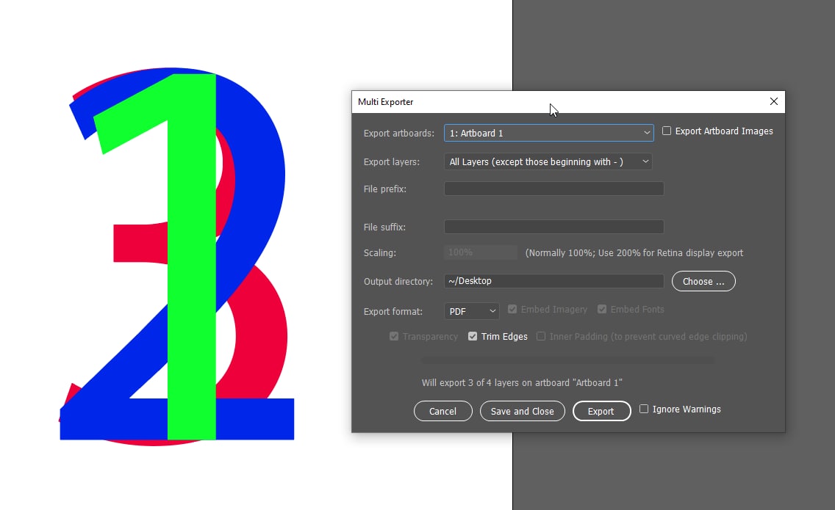The width and height of the screenshot is (835, 510).
Task: Open the Export artboards dropdown
Action: pos(548,133)
